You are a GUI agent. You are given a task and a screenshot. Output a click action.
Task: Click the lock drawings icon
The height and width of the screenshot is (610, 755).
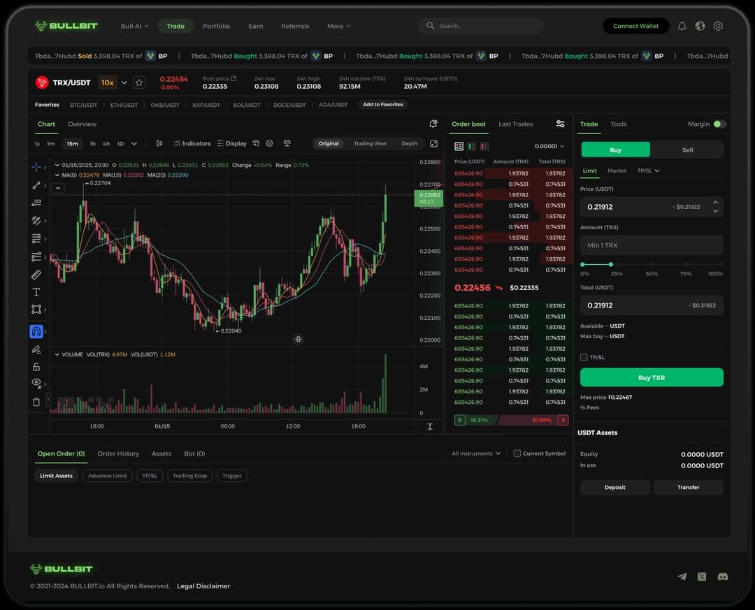point(36,367)
